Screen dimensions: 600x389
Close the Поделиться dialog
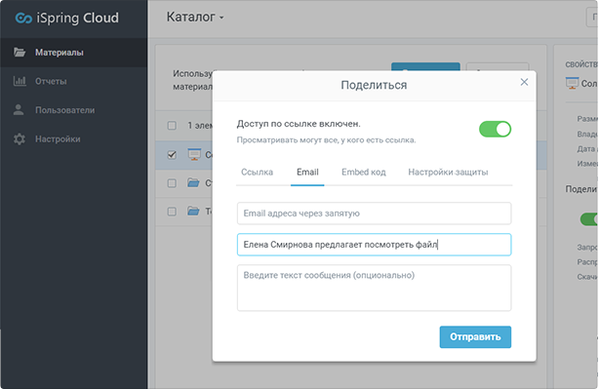(524, 82)
